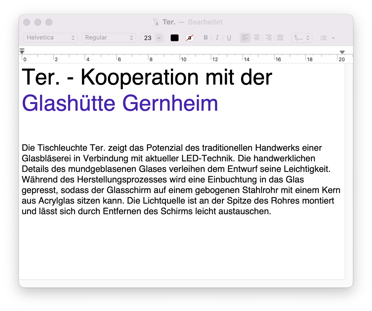Click into the font size field showing 23
The height and width of the screenshot is (311, 372).
(148, 38)
